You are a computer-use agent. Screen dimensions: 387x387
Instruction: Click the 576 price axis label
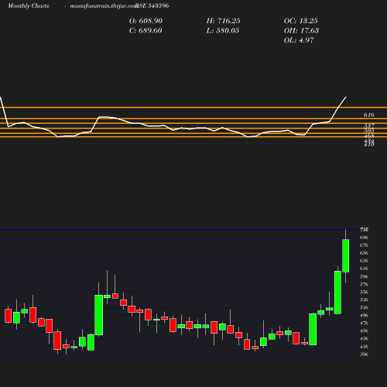tap(364, 284)
